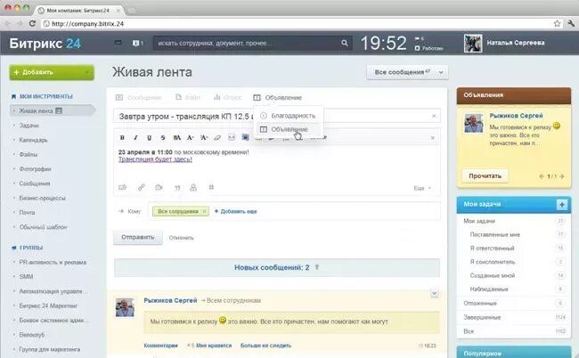The image size is (579, 358).
Task: Open Завершенные tasks in the right panel
Action: point(482,317)
